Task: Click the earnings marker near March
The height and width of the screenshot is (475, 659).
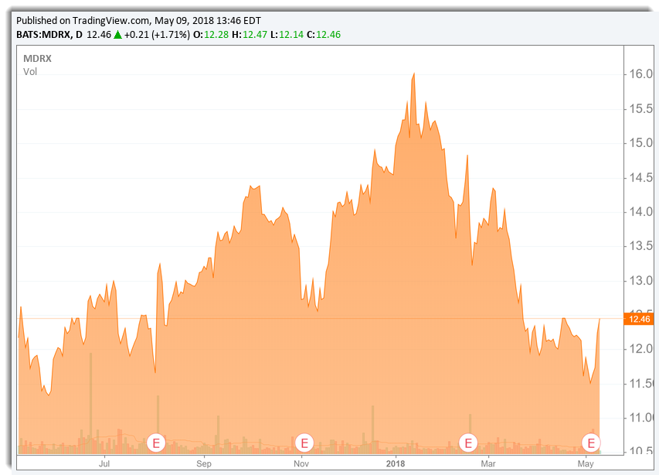Action: [468, 443]
